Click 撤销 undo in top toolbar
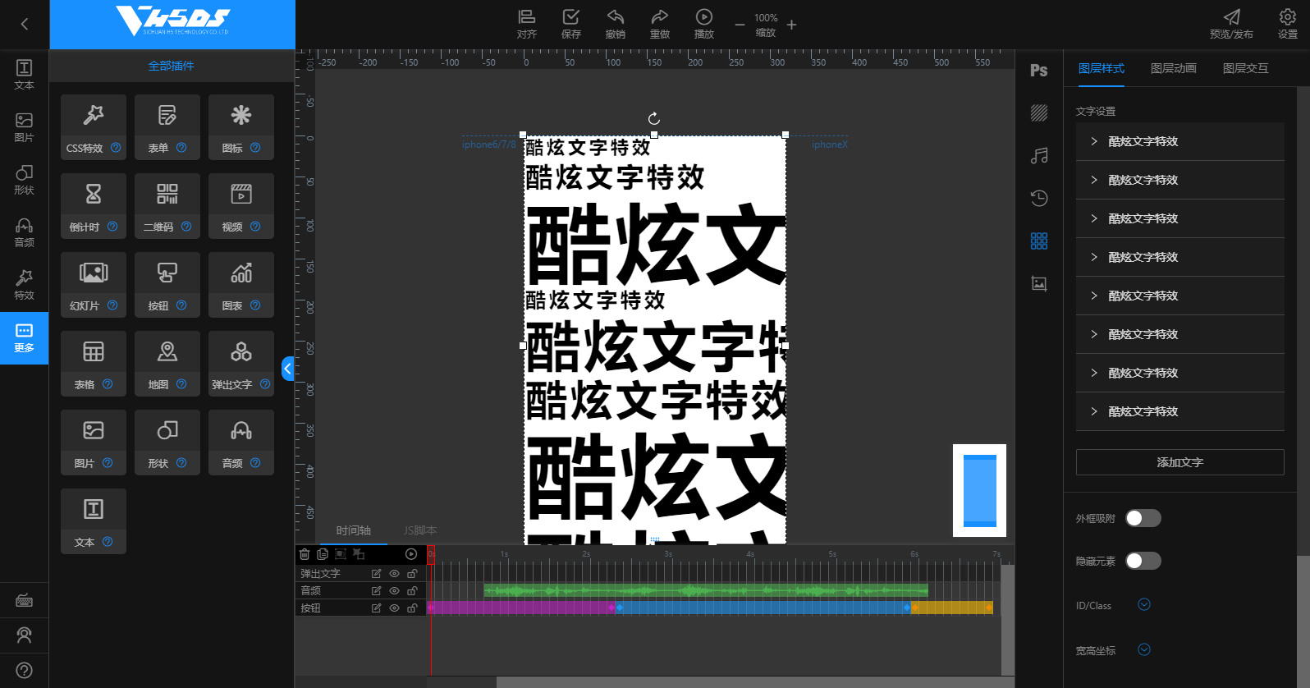The width and height of the screenshot is (1310, 688). coord(616,25)
